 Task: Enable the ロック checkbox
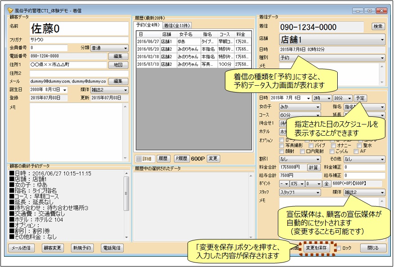pos(339,248)
